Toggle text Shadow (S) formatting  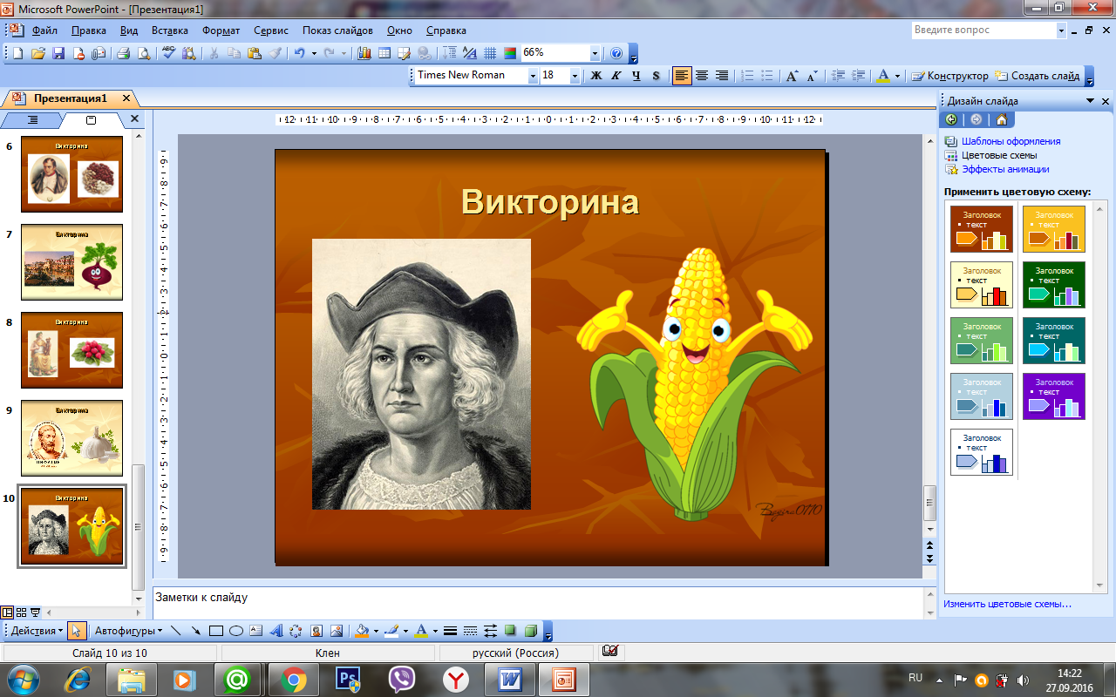(x=656, y=76)
